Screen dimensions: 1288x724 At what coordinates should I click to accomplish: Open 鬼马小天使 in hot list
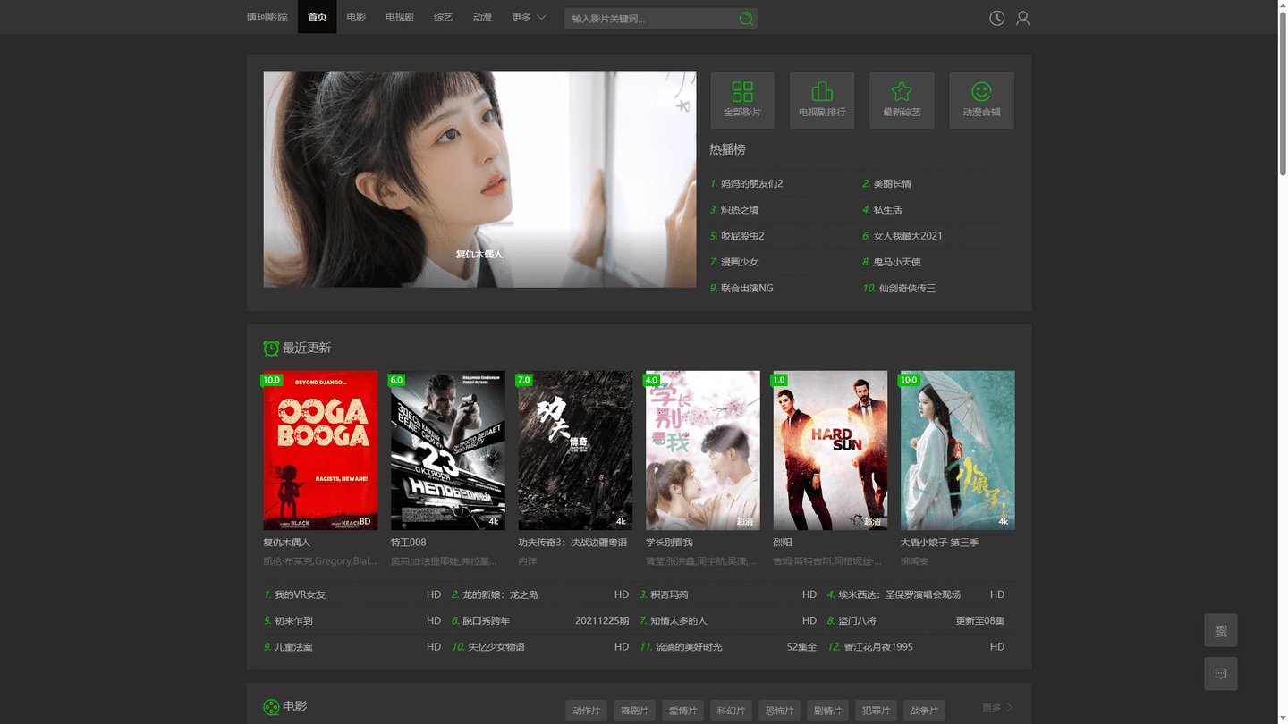pos(897,262)
